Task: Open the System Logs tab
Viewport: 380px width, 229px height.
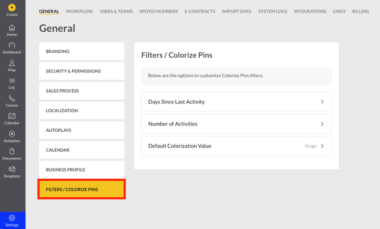Action: point(273,11)
